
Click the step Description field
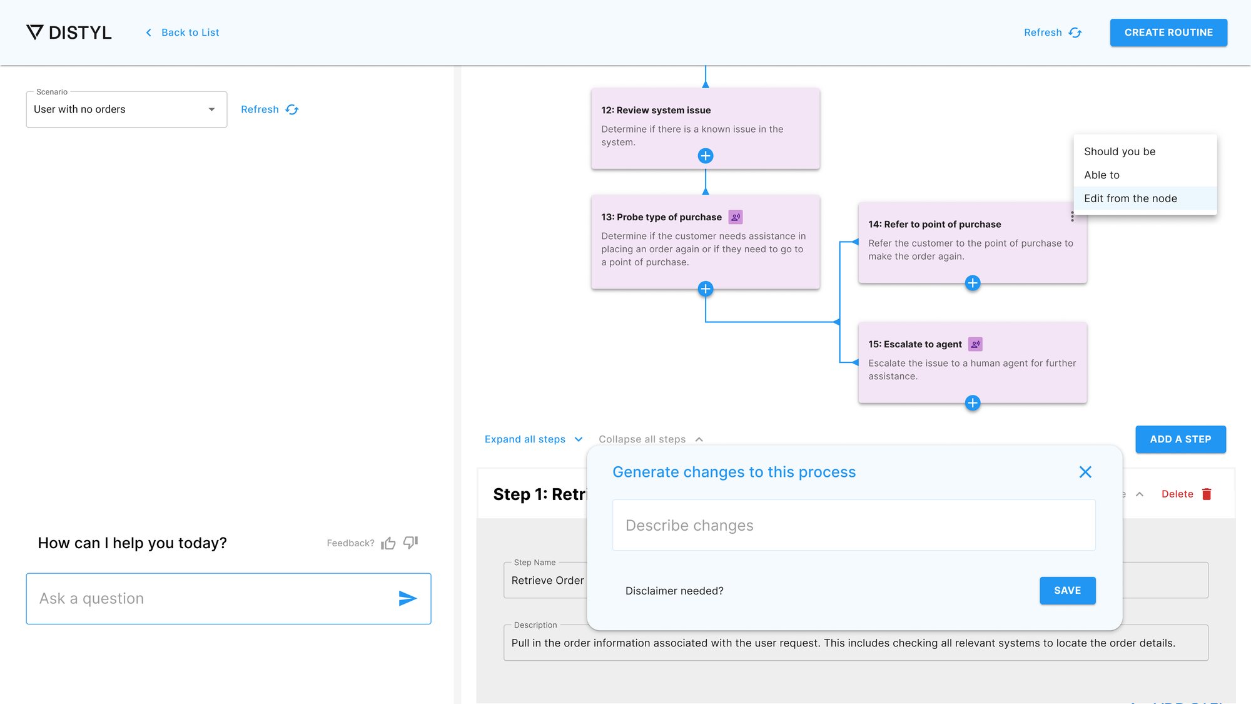coord(856,643)
